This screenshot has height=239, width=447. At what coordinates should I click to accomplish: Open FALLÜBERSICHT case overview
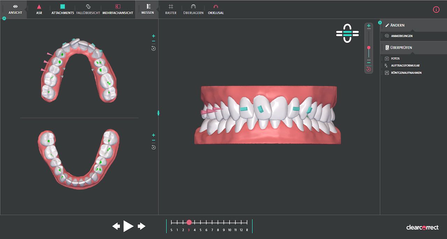tap(88, 9)
